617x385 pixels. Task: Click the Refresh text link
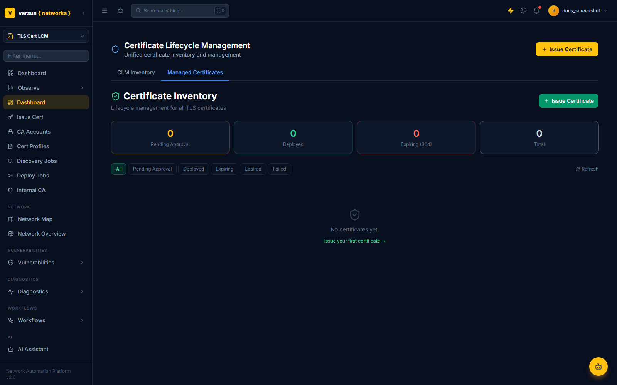[x=590, y=169]
